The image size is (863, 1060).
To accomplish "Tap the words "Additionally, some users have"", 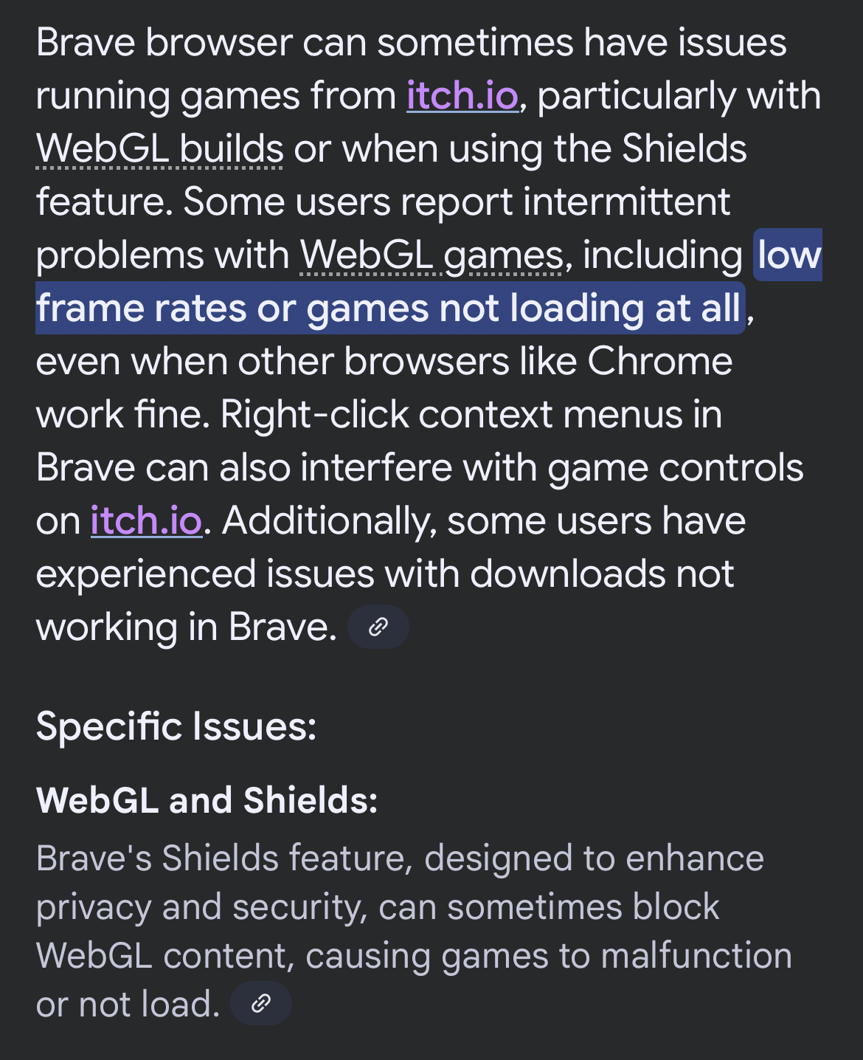I will 484,521.
